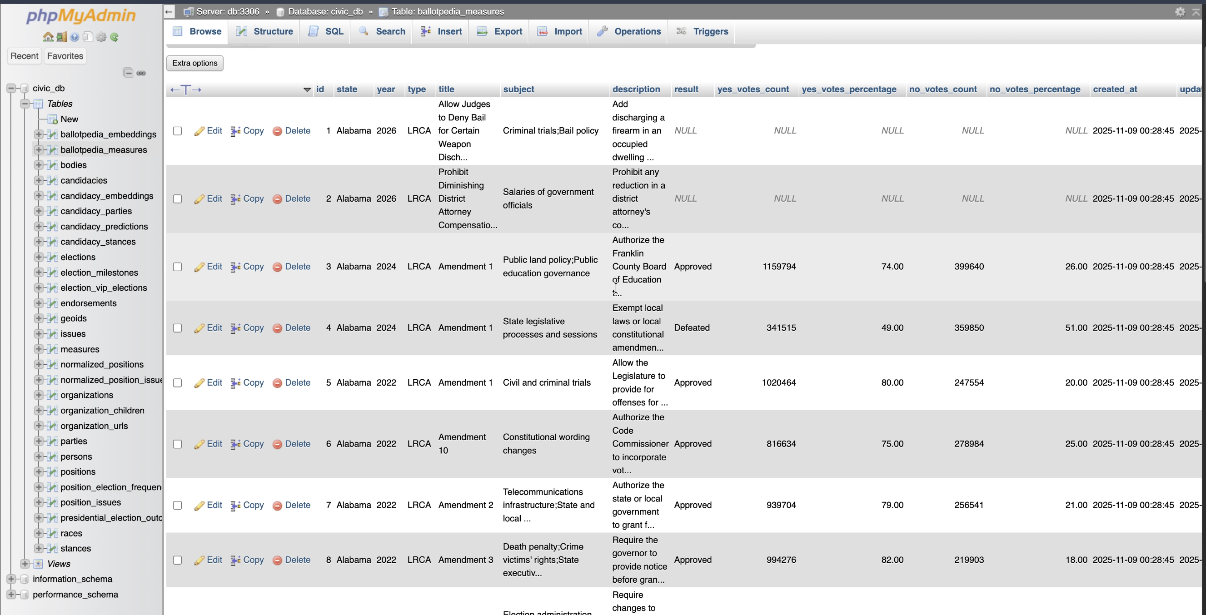Select row id 4 checkbox

point(177,328)
